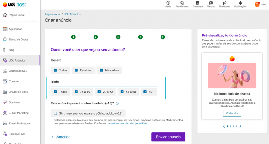Open Banco de Dados menu item
The image size is (269, 144).
coord(19,39)
